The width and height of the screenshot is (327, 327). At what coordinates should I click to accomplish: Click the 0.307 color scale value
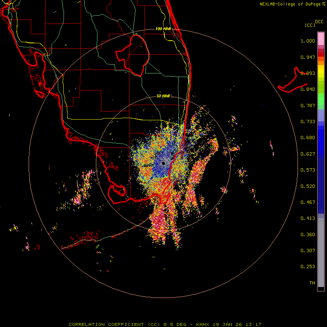pyautogui.click(x=308, y=251)
